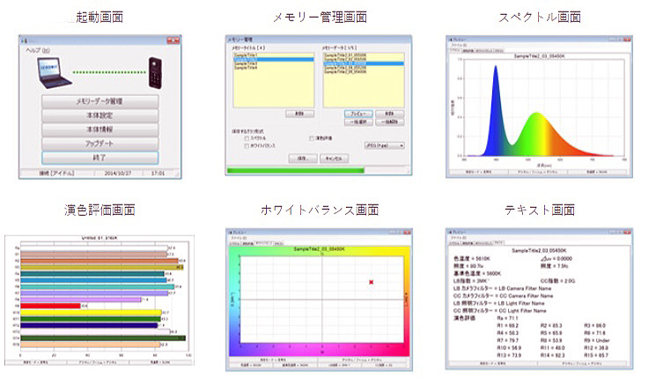Open メモリーデータ管理 from startup window

100,101
